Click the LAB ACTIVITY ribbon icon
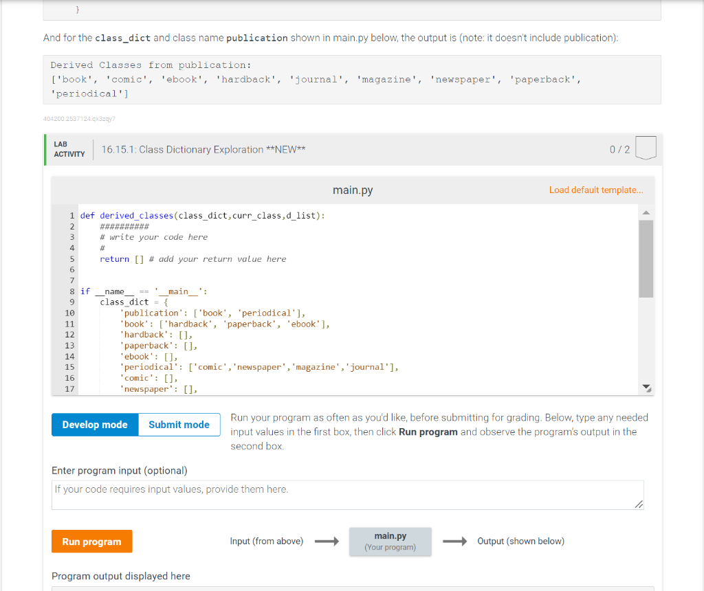The height and width of the screenshot is (591, 704). [x=68, y=149]
